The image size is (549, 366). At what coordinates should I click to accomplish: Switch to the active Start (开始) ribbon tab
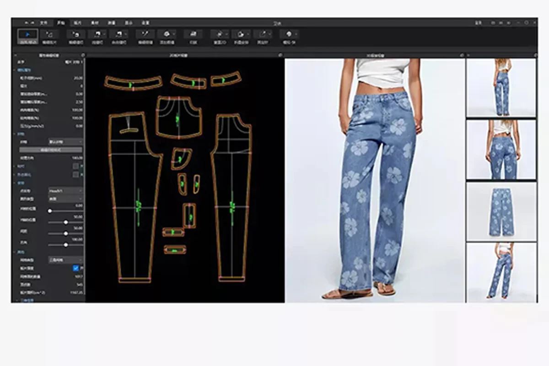tap(61, 22)
